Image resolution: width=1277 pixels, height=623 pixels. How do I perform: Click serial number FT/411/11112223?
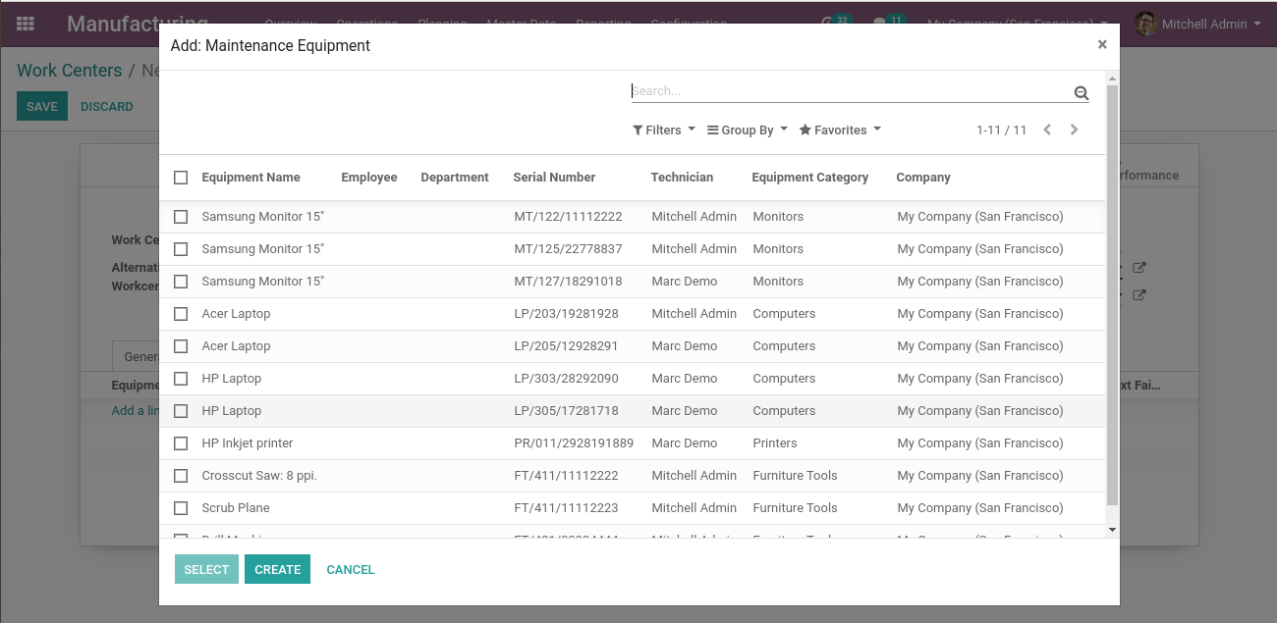tap(566, 508)
